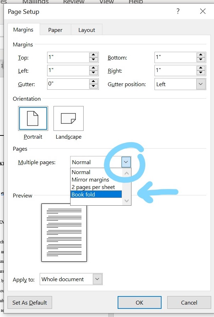Expand the Apply to dropdown
The width and height of the screenshot is (214, 317).
(x=97, y=279)
